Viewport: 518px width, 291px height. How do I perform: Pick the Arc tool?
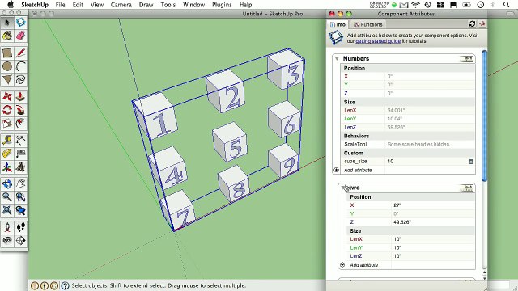pyautogui.click(x=20, y=66)
